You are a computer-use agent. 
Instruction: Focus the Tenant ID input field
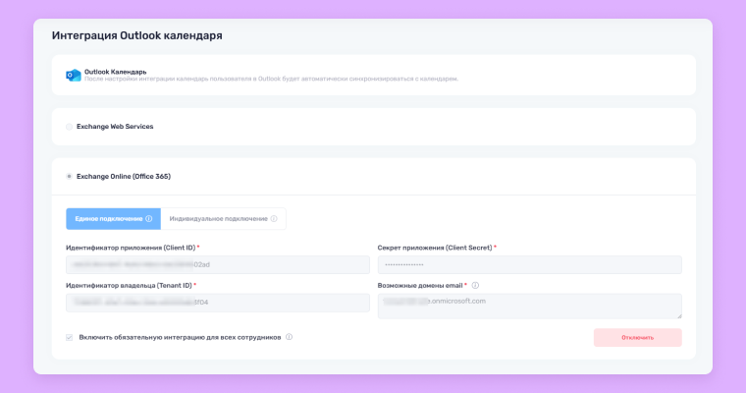[218, 303]
